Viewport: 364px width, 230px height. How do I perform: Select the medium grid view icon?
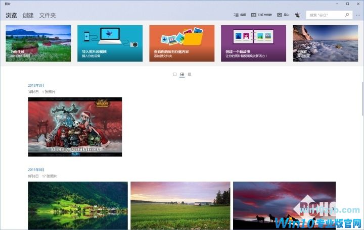[x=182, y=74]
